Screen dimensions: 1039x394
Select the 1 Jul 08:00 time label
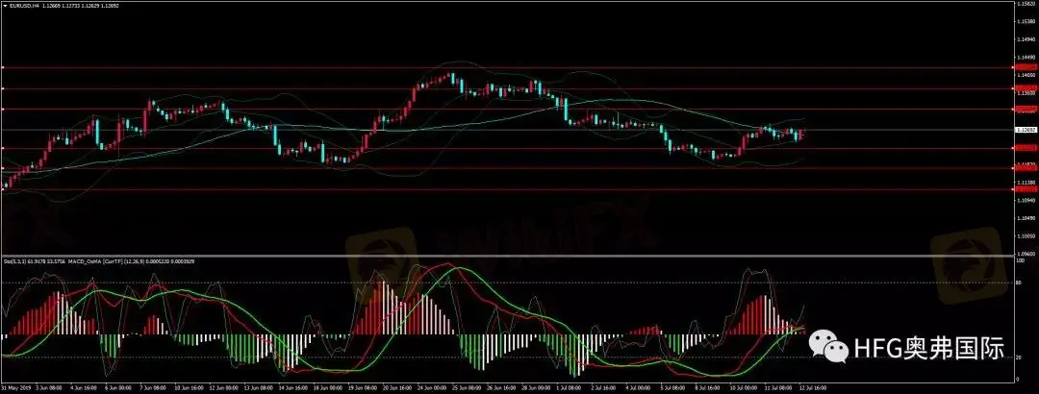coord(570,387)
